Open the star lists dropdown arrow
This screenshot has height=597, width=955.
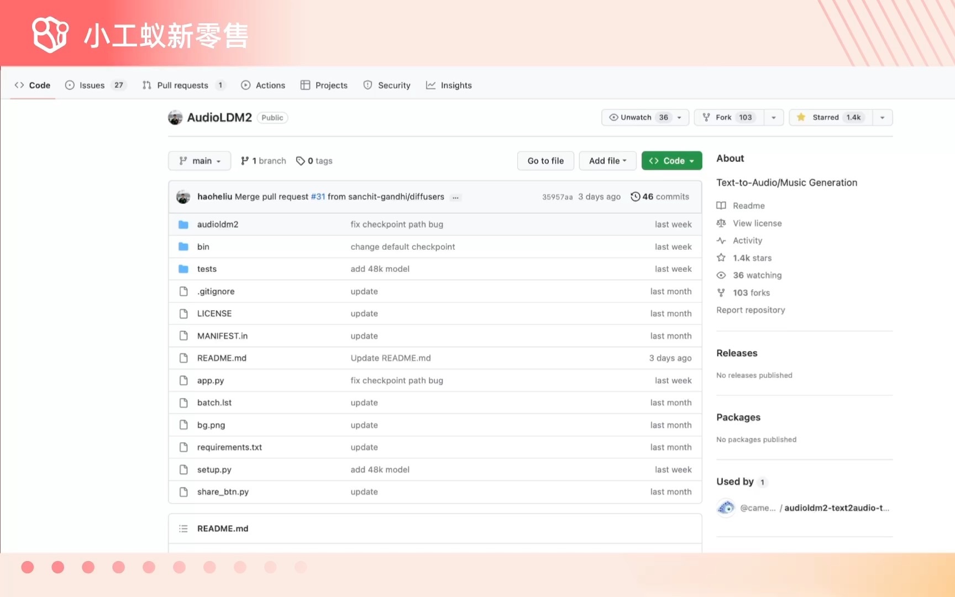[x=883, y=117]
